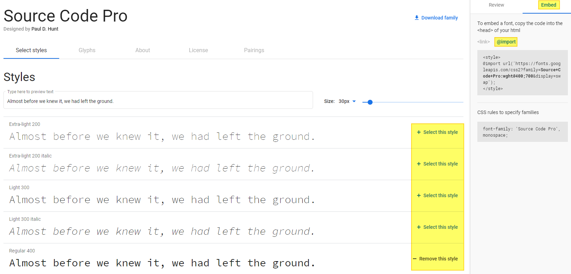Open the Select styles tab

click(31, 50)
